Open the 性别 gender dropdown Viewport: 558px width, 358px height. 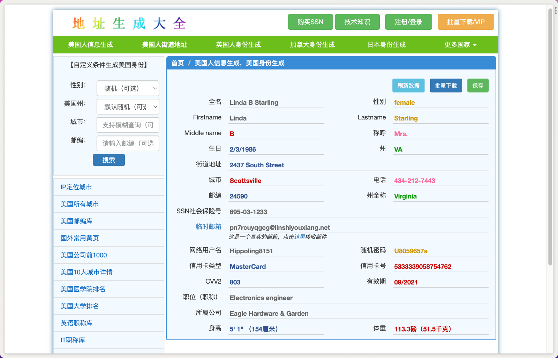click(128, 88)
